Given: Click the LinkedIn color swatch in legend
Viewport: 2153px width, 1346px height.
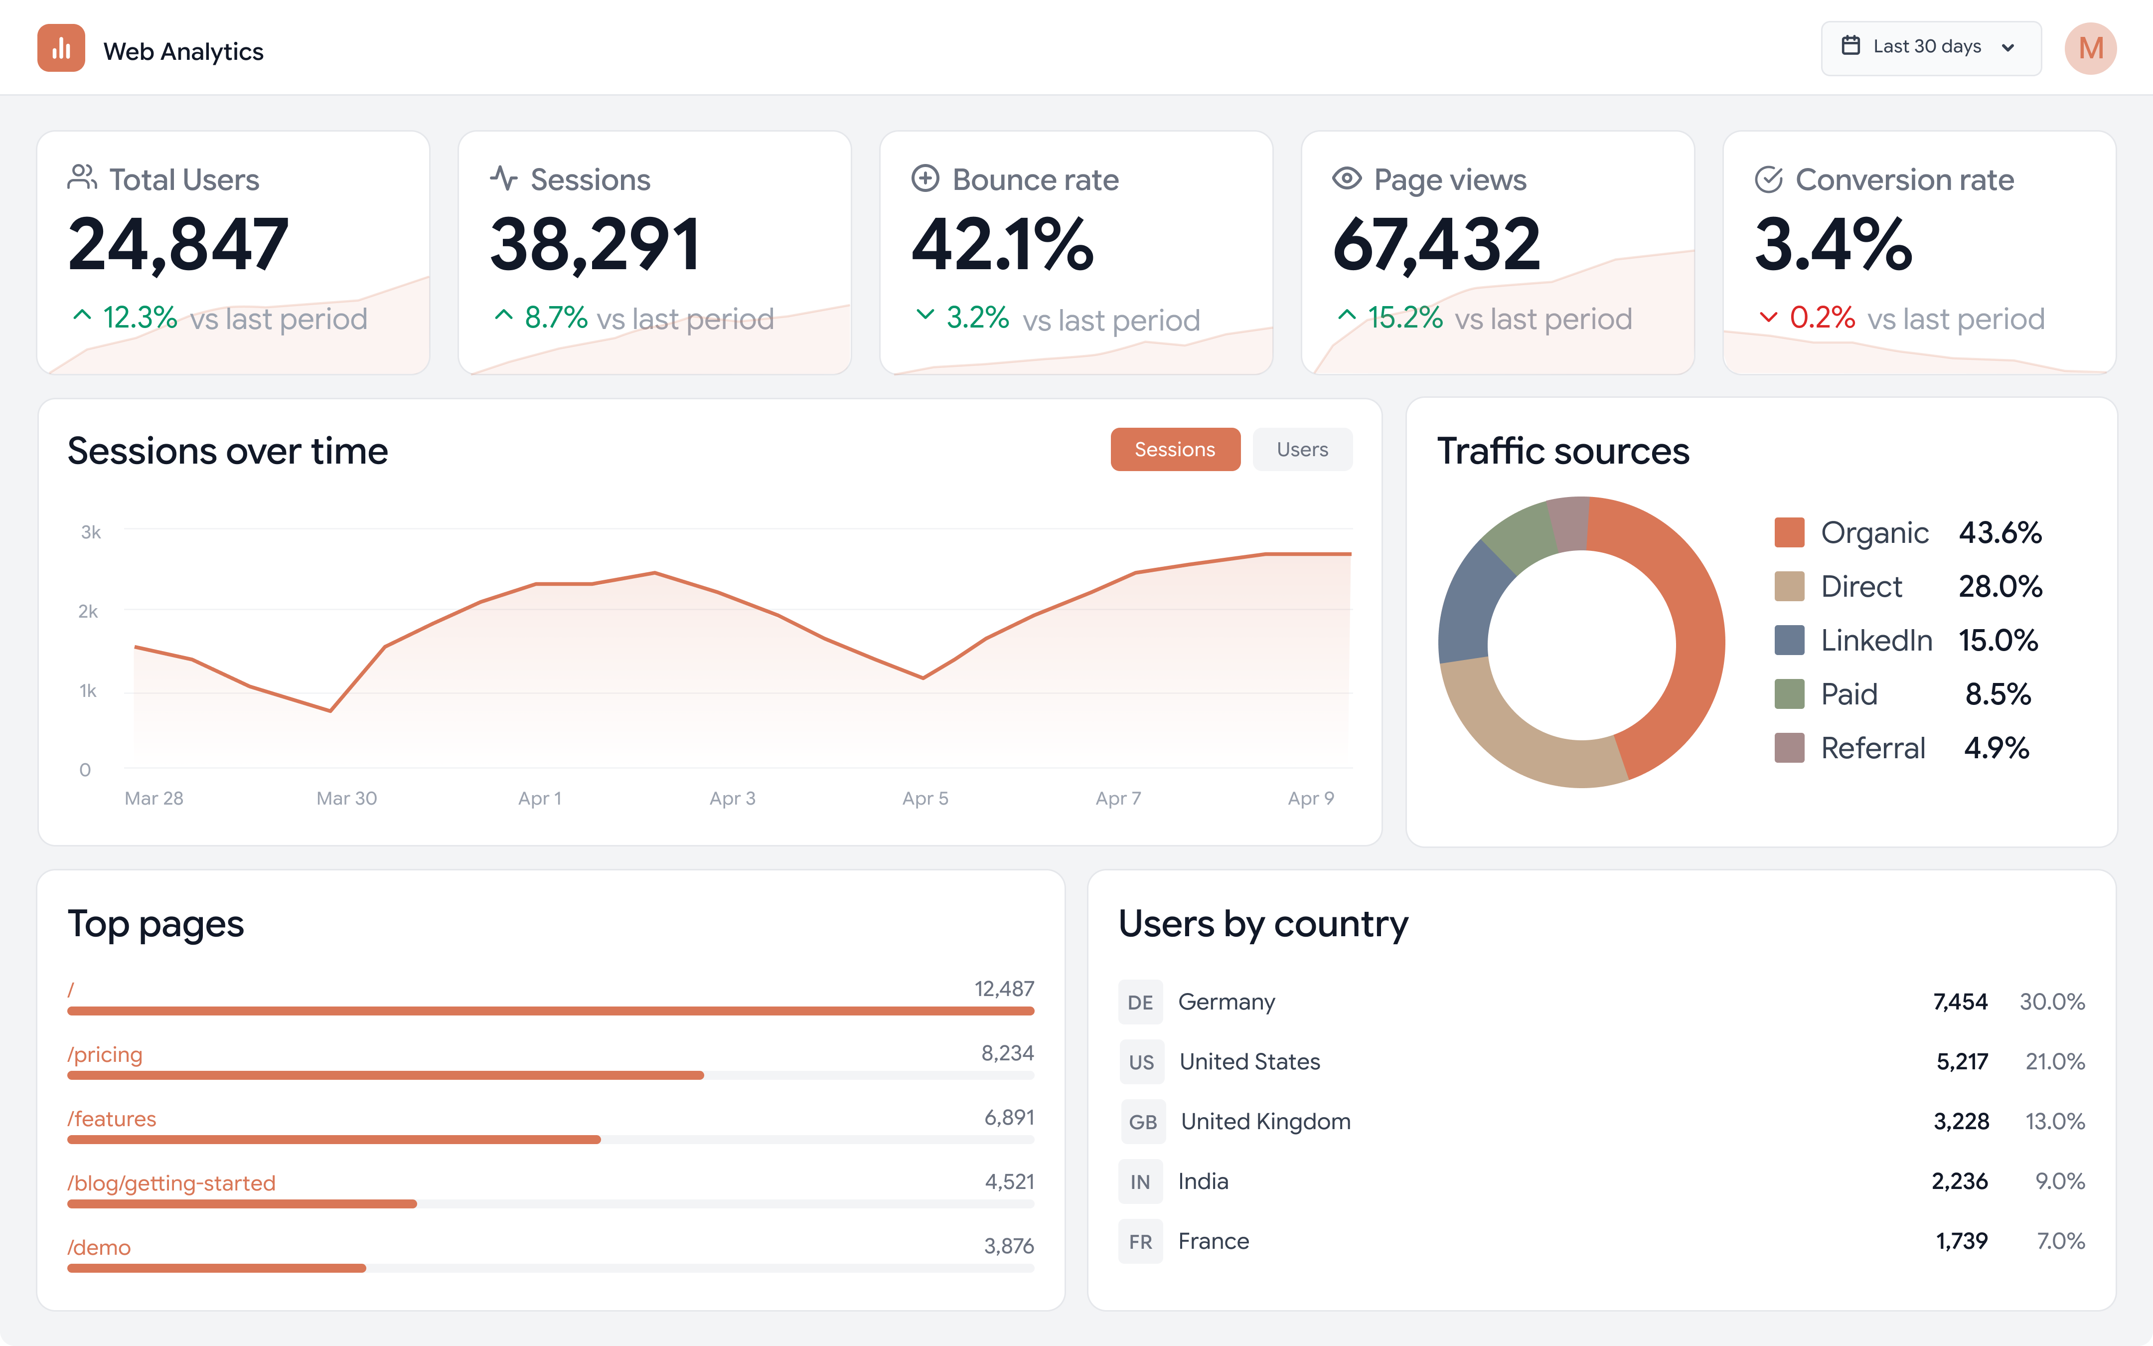Looking at the screenshot, I should [1789, 640].
